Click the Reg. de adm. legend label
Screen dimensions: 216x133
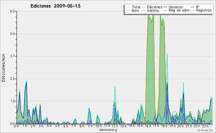pyautogui.click(x=179, y=10)
